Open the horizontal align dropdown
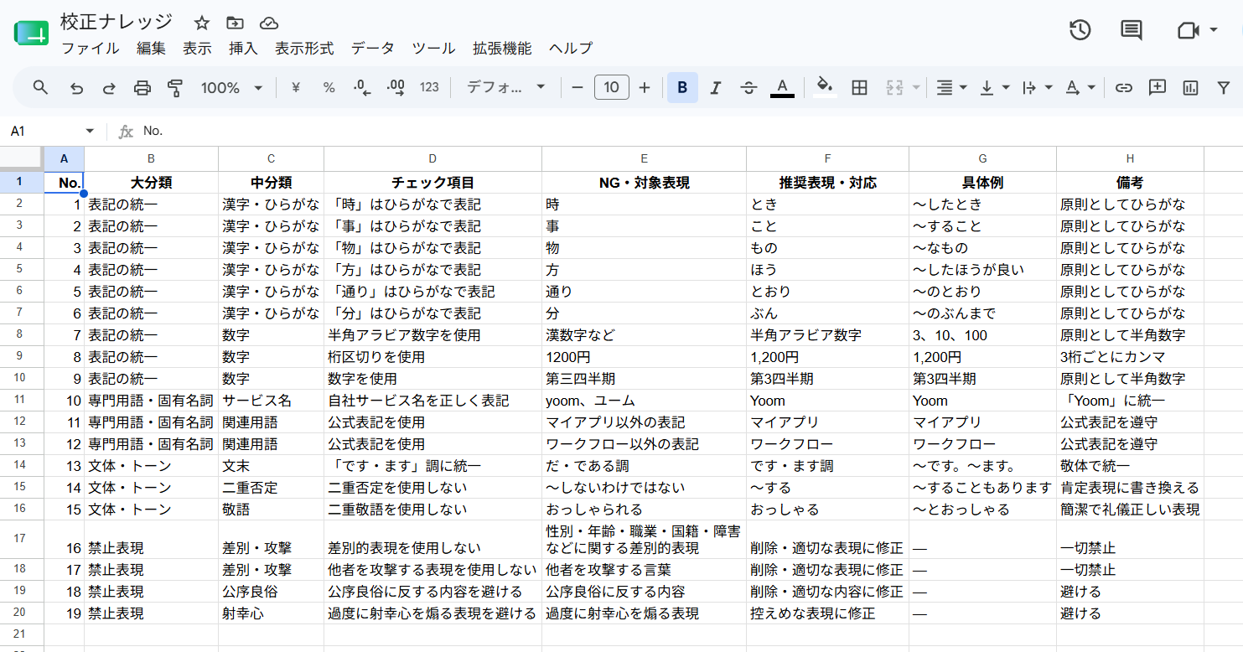1243x652 pixels. [950, 87]
